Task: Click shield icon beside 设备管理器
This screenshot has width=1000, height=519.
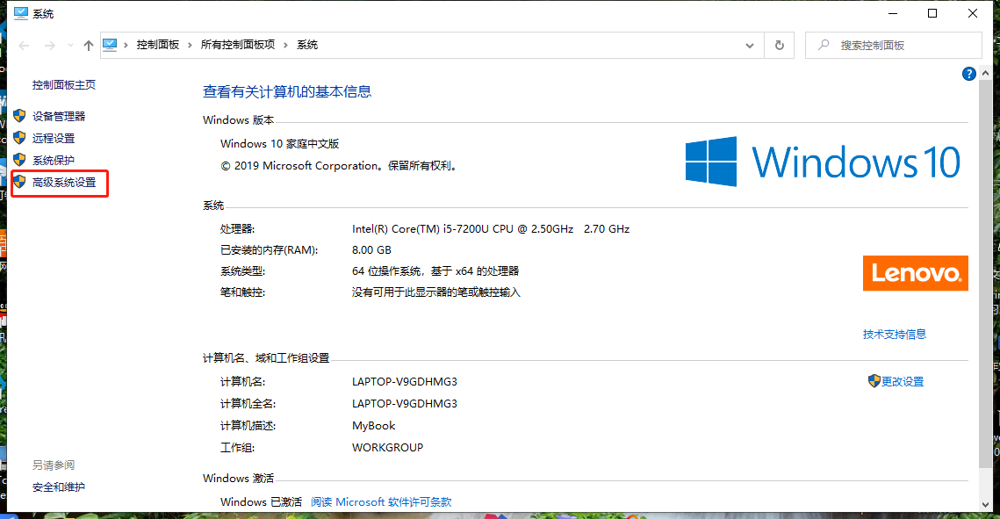Action: click(20, 115)
